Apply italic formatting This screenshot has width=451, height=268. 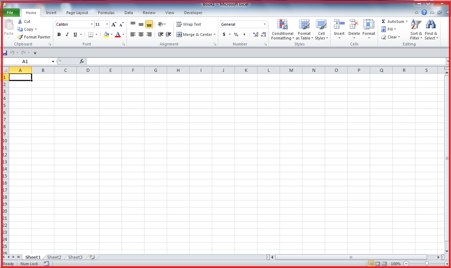pos(67,34)
